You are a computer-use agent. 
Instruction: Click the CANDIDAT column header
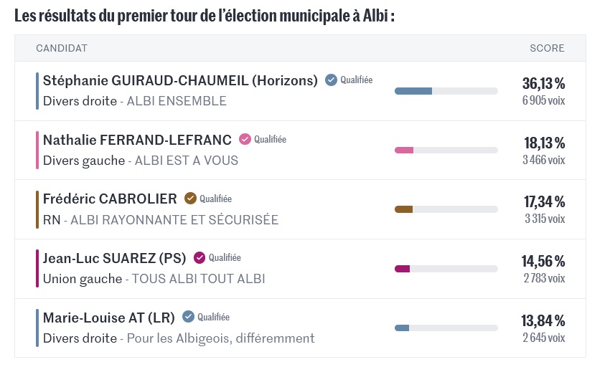(x=62, y=49)
